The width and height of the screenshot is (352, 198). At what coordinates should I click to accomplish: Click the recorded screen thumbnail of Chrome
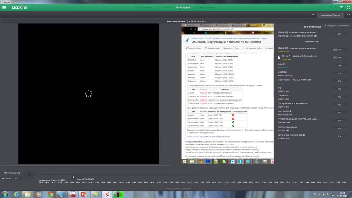(227, 94)
